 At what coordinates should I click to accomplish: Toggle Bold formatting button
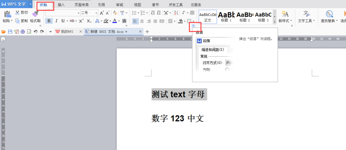click(x=49, y=21)
